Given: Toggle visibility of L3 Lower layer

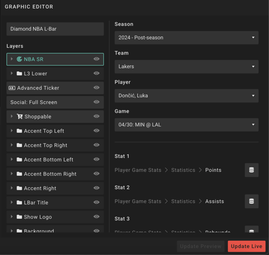Looking at the screenshot, I should [96, 73].
